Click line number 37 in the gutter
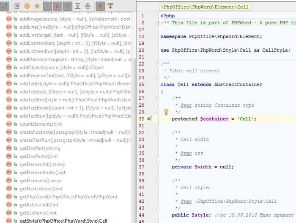Viewport: 296px width, 223px height. [142, 167]
